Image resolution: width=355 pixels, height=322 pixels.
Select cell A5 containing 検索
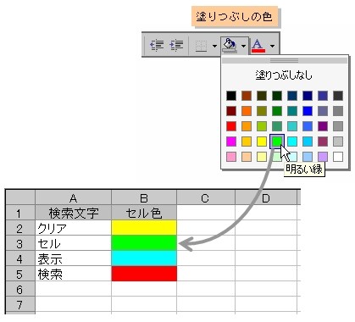click(73, 274)
